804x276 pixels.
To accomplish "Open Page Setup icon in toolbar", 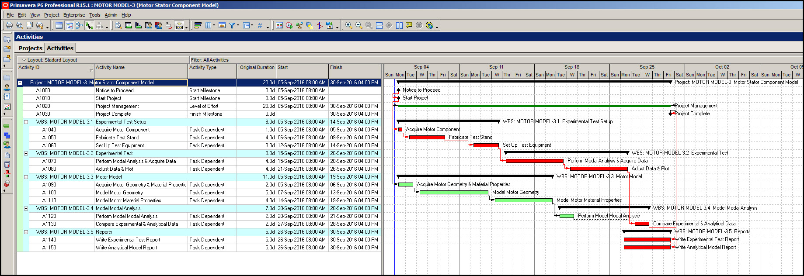I will (x=29, y=25).
